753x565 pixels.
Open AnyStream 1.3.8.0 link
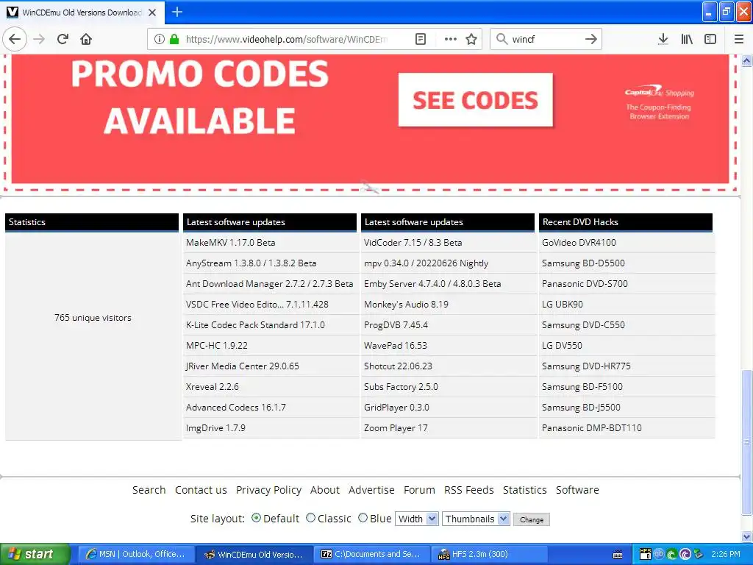(x=251, y=263)
